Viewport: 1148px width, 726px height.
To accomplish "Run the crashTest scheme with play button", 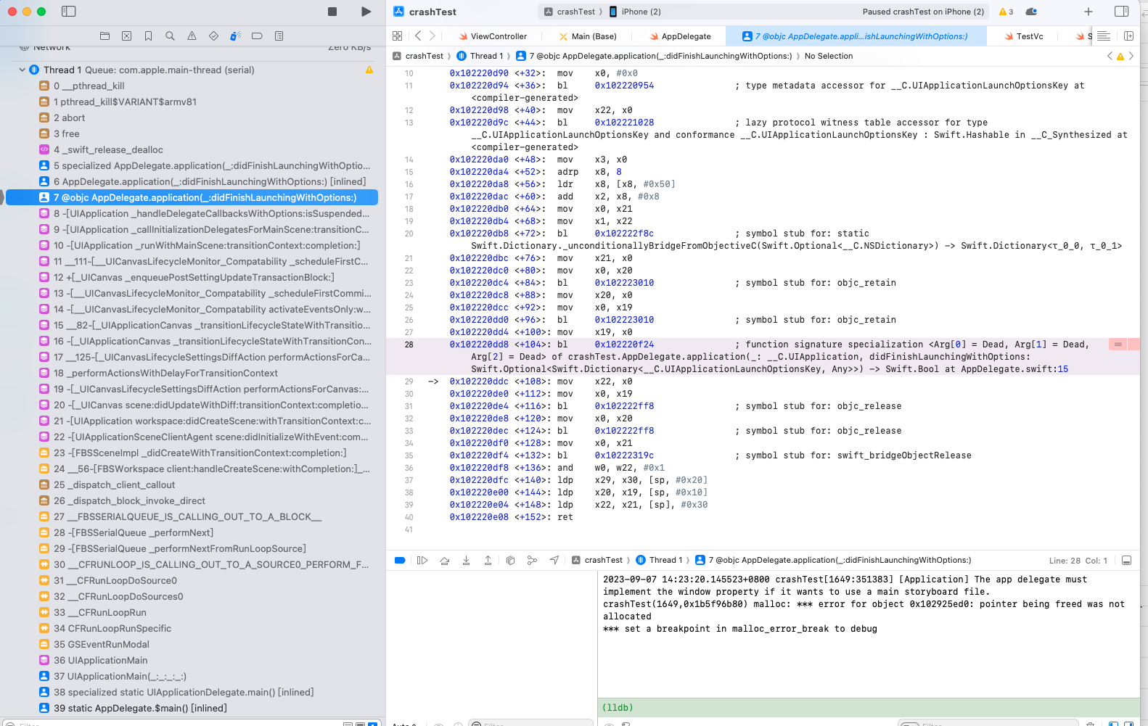I will point(366,12).
